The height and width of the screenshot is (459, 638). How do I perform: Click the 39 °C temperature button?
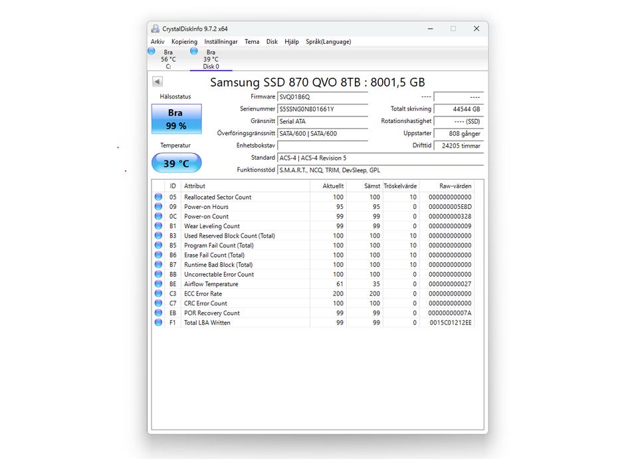(177, 163)
